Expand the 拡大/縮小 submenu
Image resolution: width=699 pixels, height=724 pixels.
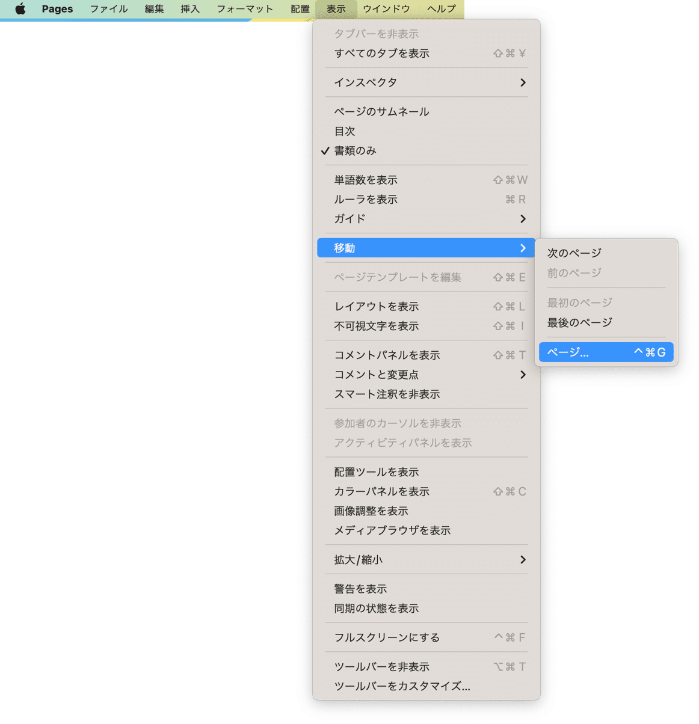(426, 560)
